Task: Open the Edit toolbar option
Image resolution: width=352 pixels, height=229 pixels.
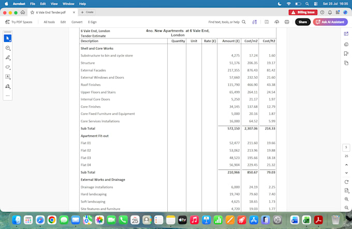Action: click(x=63, y=22)
